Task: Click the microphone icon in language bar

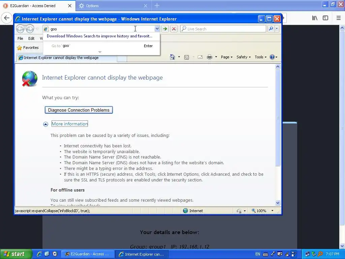Action: [x=273, y=254]
